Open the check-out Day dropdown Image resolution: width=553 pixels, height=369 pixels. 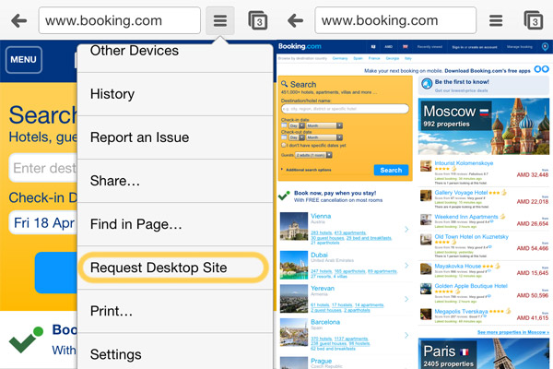(x=297, y=137)
